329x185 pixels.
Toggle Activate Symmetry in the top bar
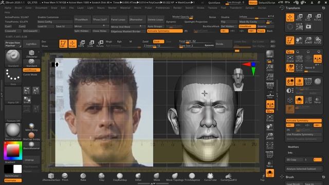pyautogui.click(x=164, y=31)
